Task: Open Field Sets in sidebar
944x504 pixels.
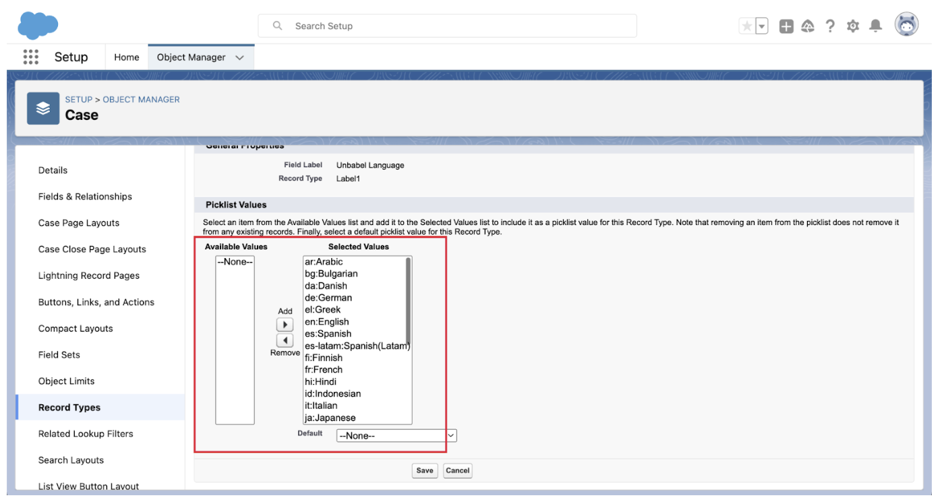Action: 59,354
